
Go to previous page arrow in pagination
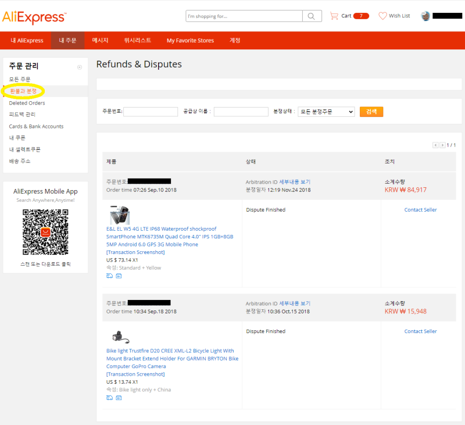pos(435,145)
